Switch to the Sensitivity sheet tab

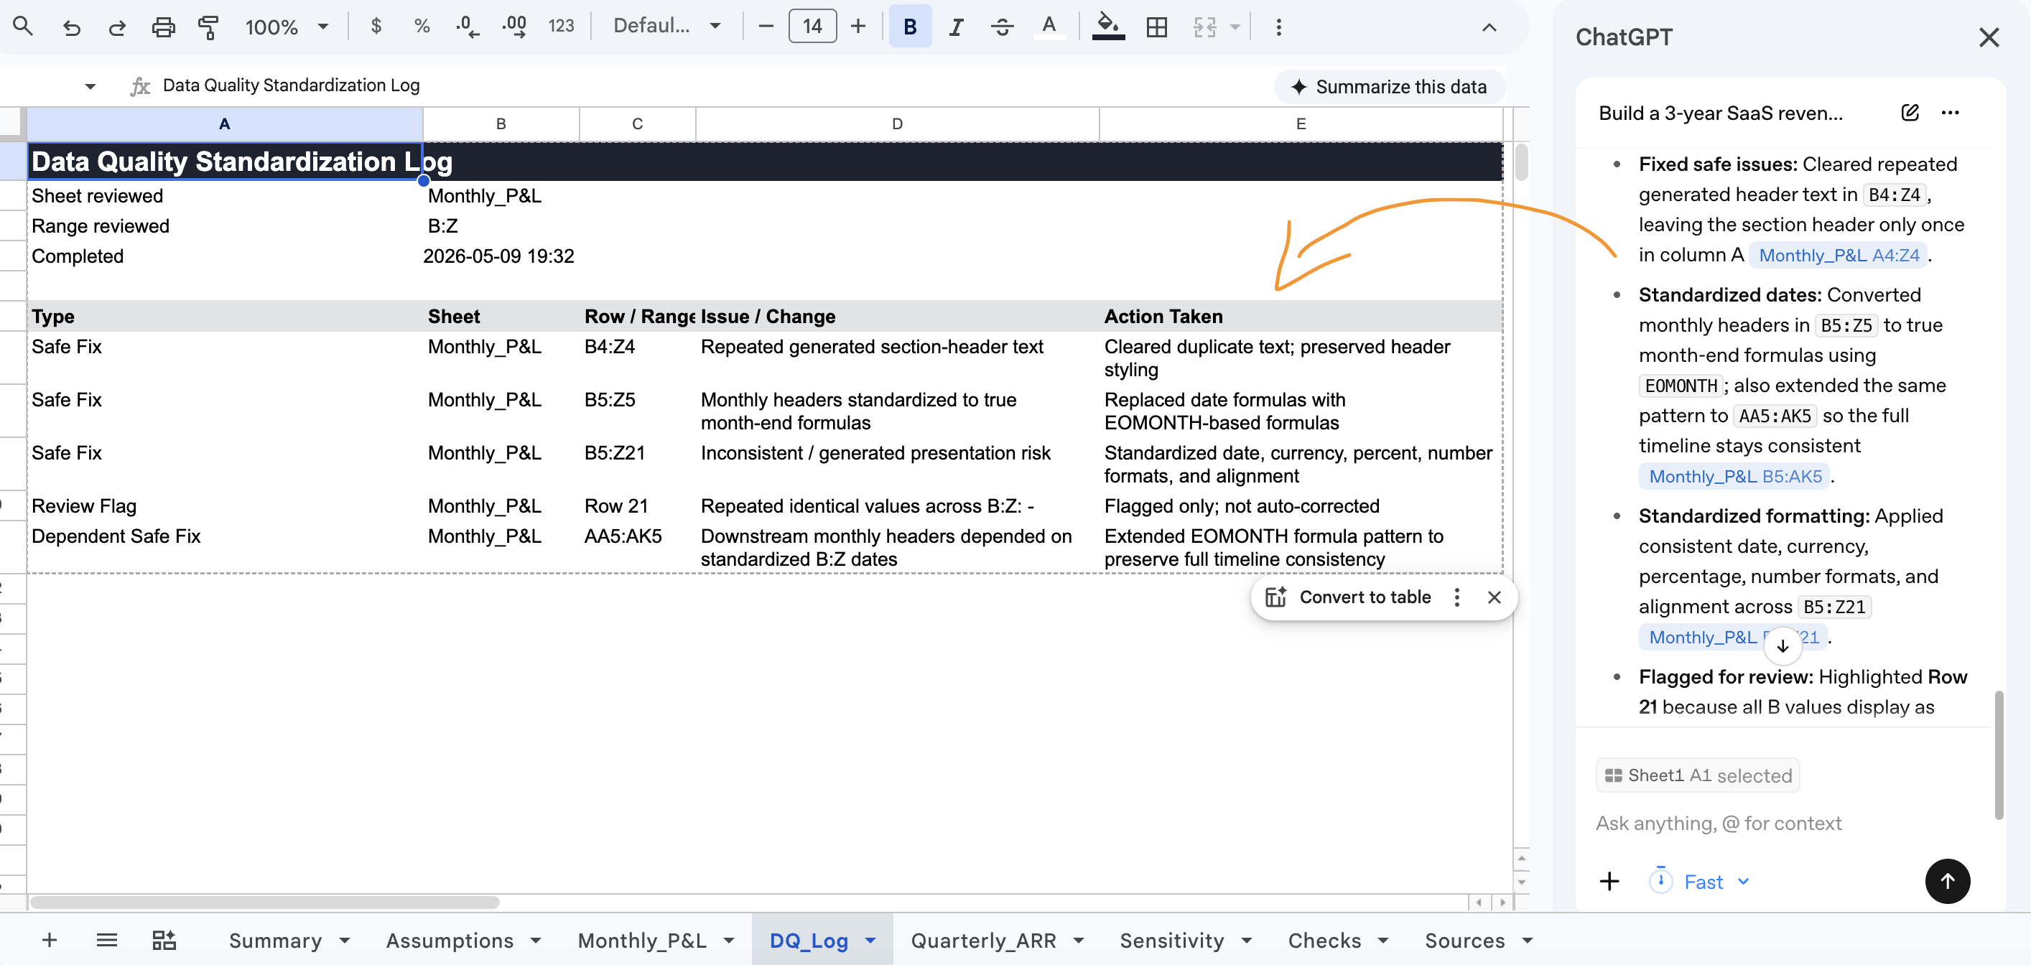click(1171, 941)
